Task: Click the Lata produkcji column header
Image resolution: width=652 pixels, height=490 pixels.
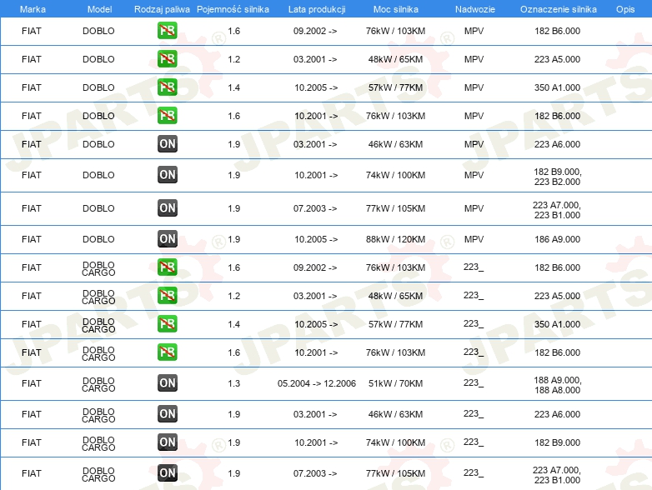Action: pyautogui.click(x=317, y=9)
